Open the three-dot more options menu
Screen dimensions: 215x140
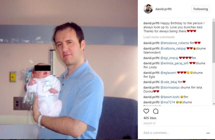click(x=208, y=133)
